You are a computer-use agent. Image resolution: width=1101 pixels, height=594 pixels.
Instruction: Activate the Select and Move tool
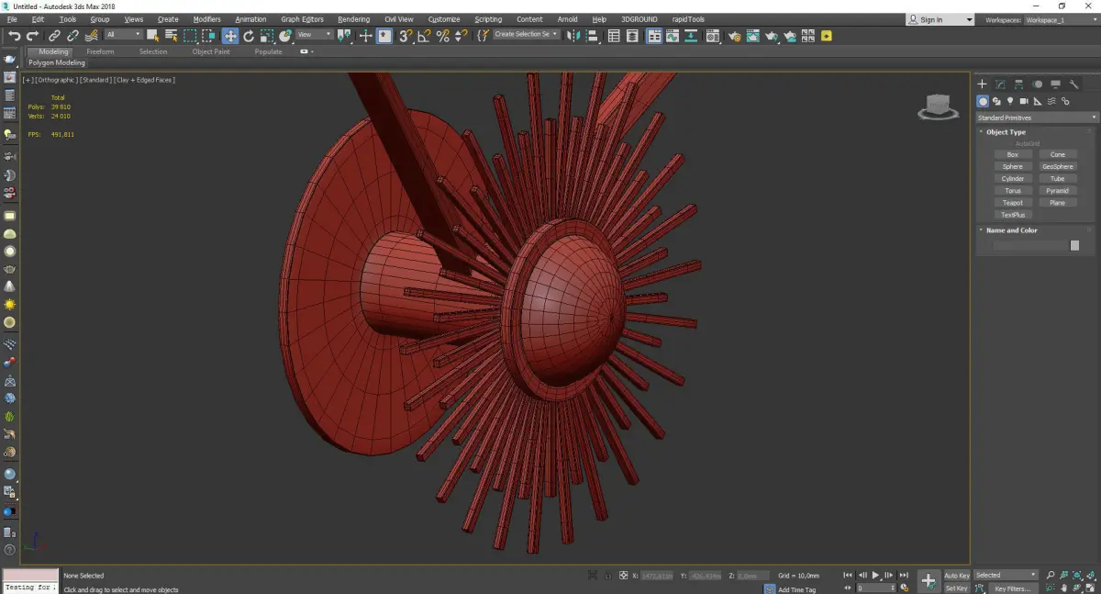(229, 36)
